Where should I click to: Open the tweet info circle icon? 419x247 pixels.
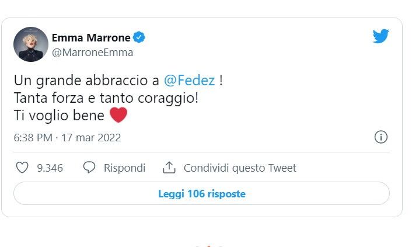380,137
